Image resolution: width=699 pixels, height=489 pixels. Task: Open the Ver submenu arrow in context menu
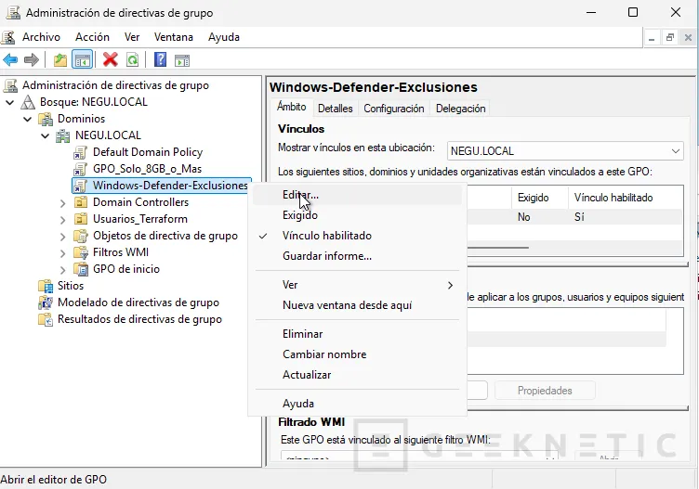(450, 285)
